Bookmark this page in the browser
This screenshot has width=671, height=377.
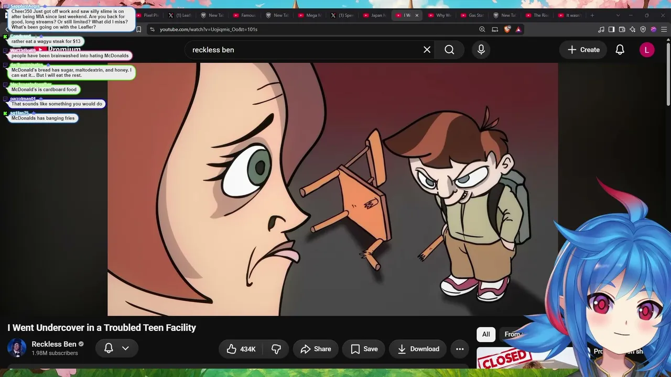pos(138,29)
